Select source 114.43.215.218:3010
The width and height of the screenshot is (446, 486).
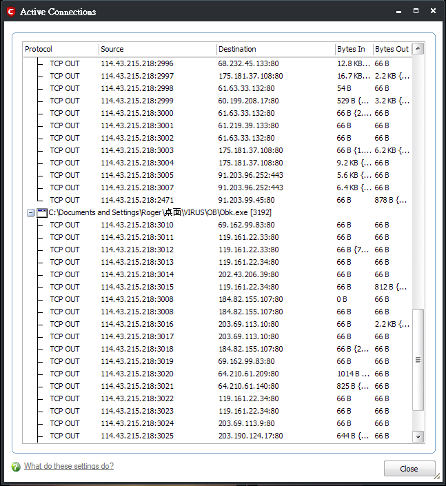tap(137, 225)
